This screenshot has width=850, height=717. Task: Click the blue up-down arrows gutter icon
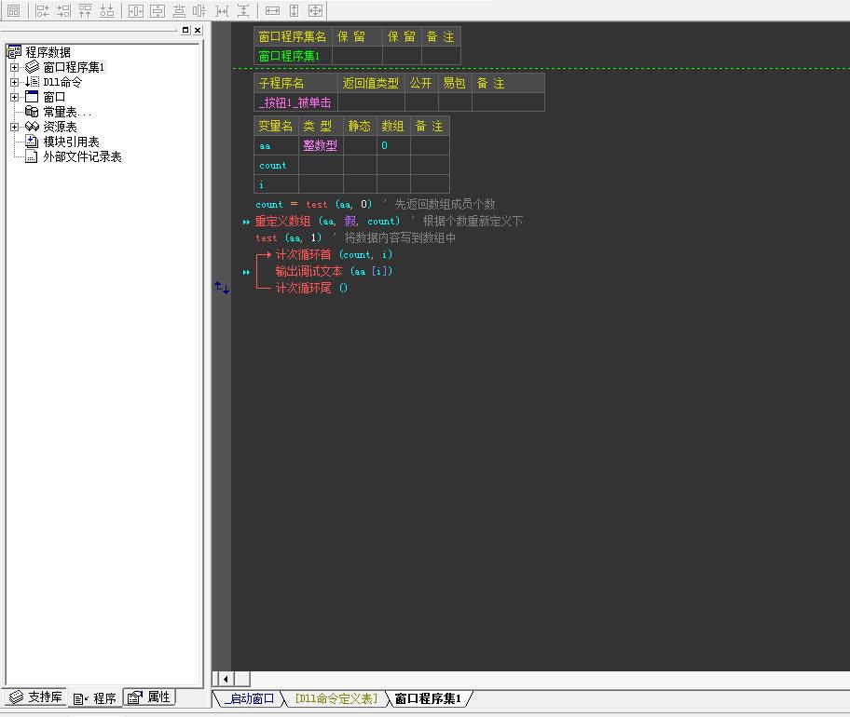[222, 288]
